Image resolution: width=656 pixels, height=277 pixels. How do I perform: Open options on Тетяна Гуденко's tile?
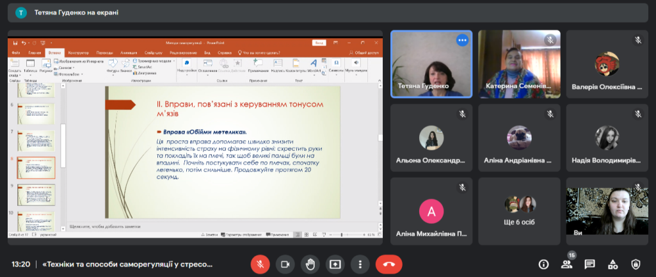tap(462, 40)
